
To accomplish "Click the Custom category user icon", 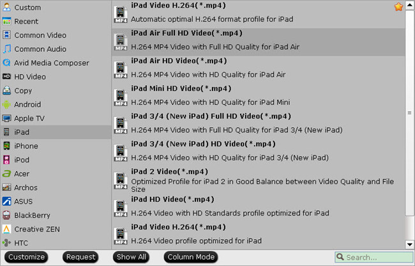I will [6, 7].
